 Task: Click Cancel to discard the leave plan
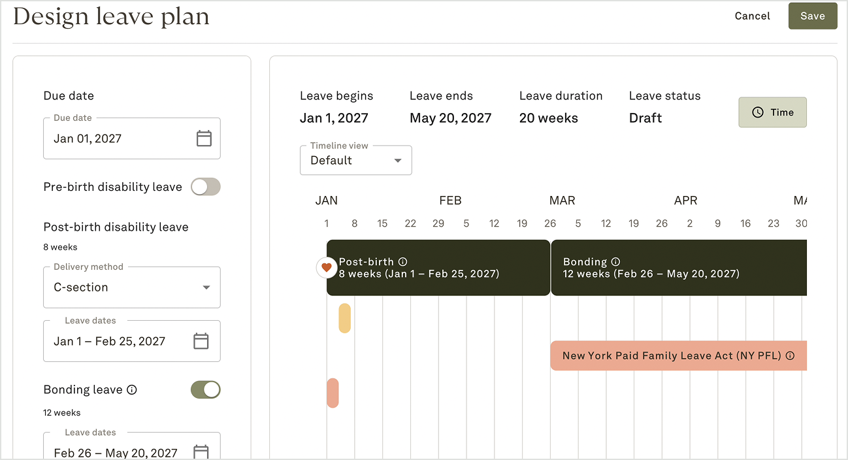[753, 16]
